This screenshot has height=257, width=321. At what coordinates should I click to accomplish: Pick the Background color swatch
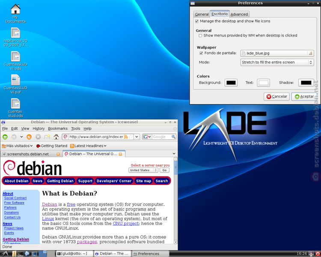click(231, 83)
